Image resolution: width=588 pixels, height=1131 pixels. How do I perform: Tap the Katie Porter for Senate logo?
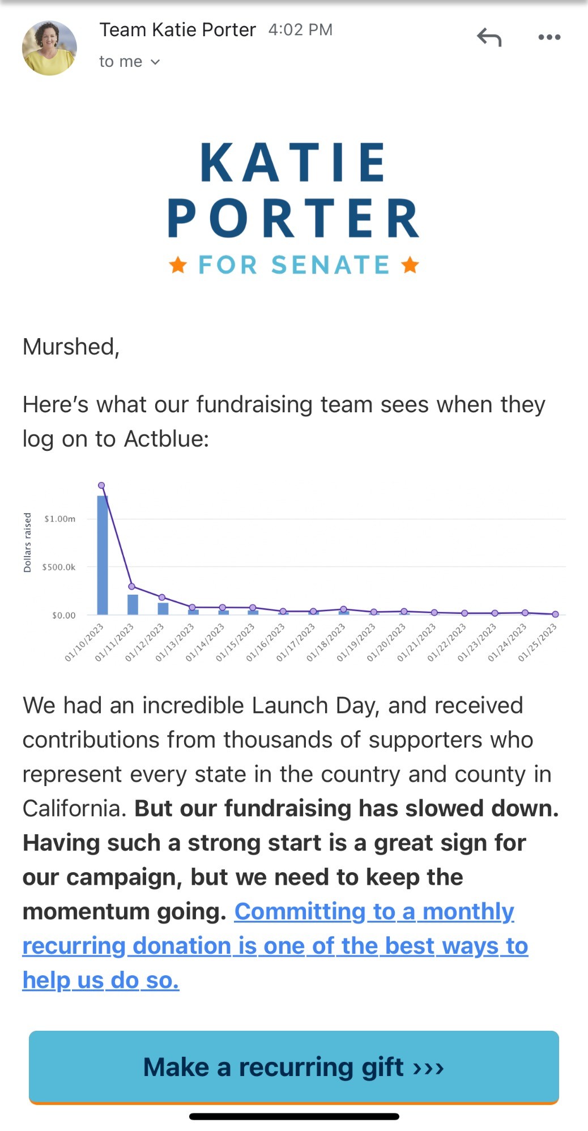click(293, 207)
